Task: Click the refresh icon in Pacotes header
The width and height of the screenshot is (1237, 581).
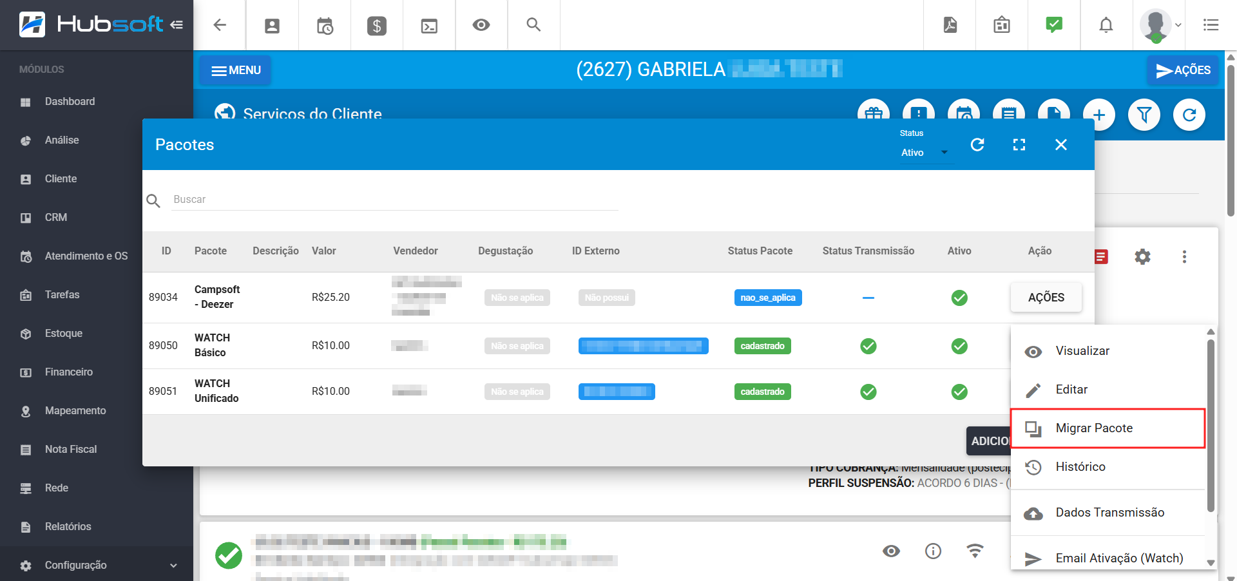Action: tap(977, 145)
